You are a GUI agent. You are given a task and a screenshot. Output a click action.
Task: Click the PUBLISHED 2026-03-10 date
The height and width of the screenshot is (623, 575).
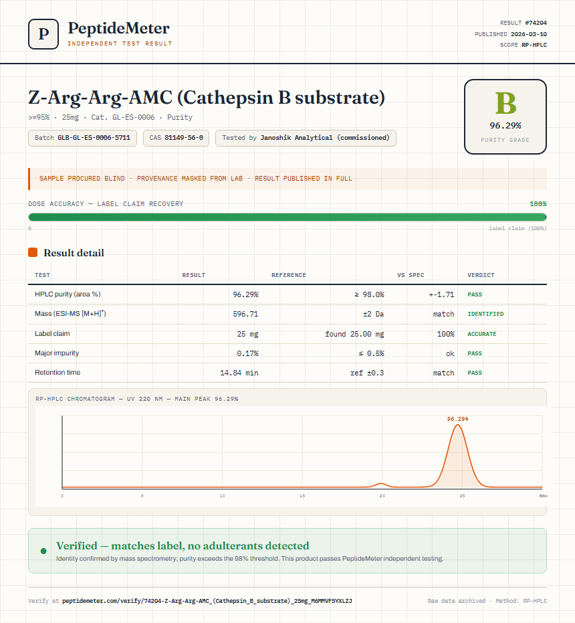(511, 33)
